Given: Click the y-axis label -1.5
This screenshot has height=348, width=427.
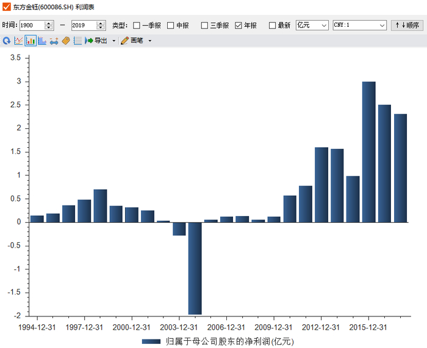Looking at the screenshot, I should (14, 292).
